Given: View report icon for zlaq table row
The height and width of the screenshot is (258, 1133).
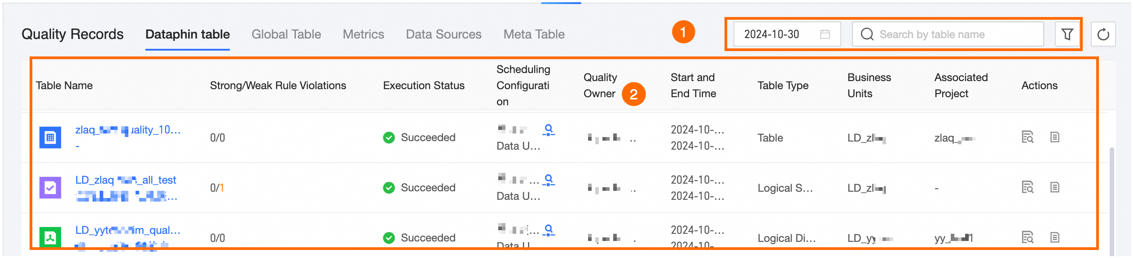Looking at the screenshot, I should click(1028, 137).
